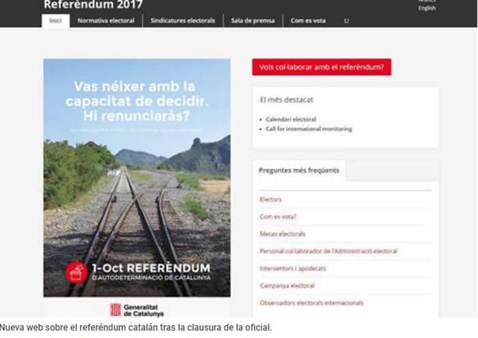
Task: Switch site language to English
Action: click(427, 8)
